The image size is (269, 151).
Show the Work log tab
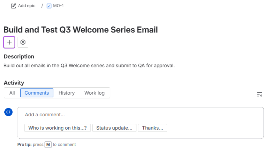94,93
